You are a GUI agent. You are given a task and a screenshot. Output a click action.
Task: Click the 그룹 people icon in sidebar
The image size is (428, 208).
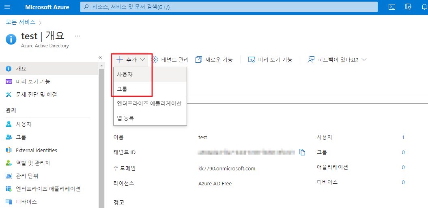click(9, 137)
